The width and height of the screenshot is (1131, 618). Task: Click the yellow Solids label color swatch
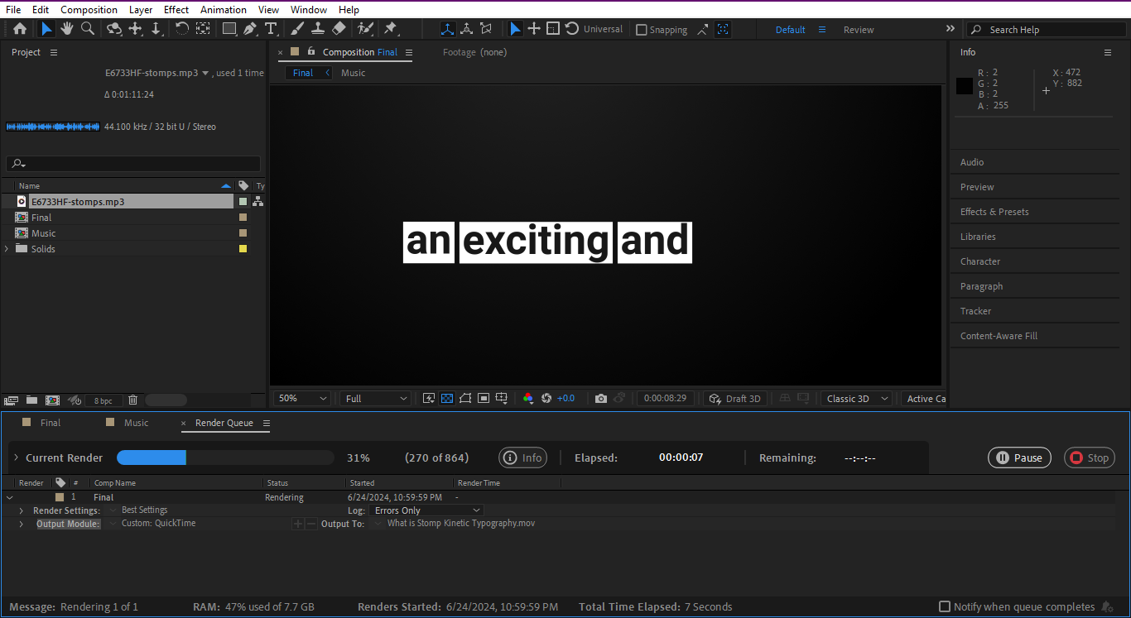click(x=243, y=248)
